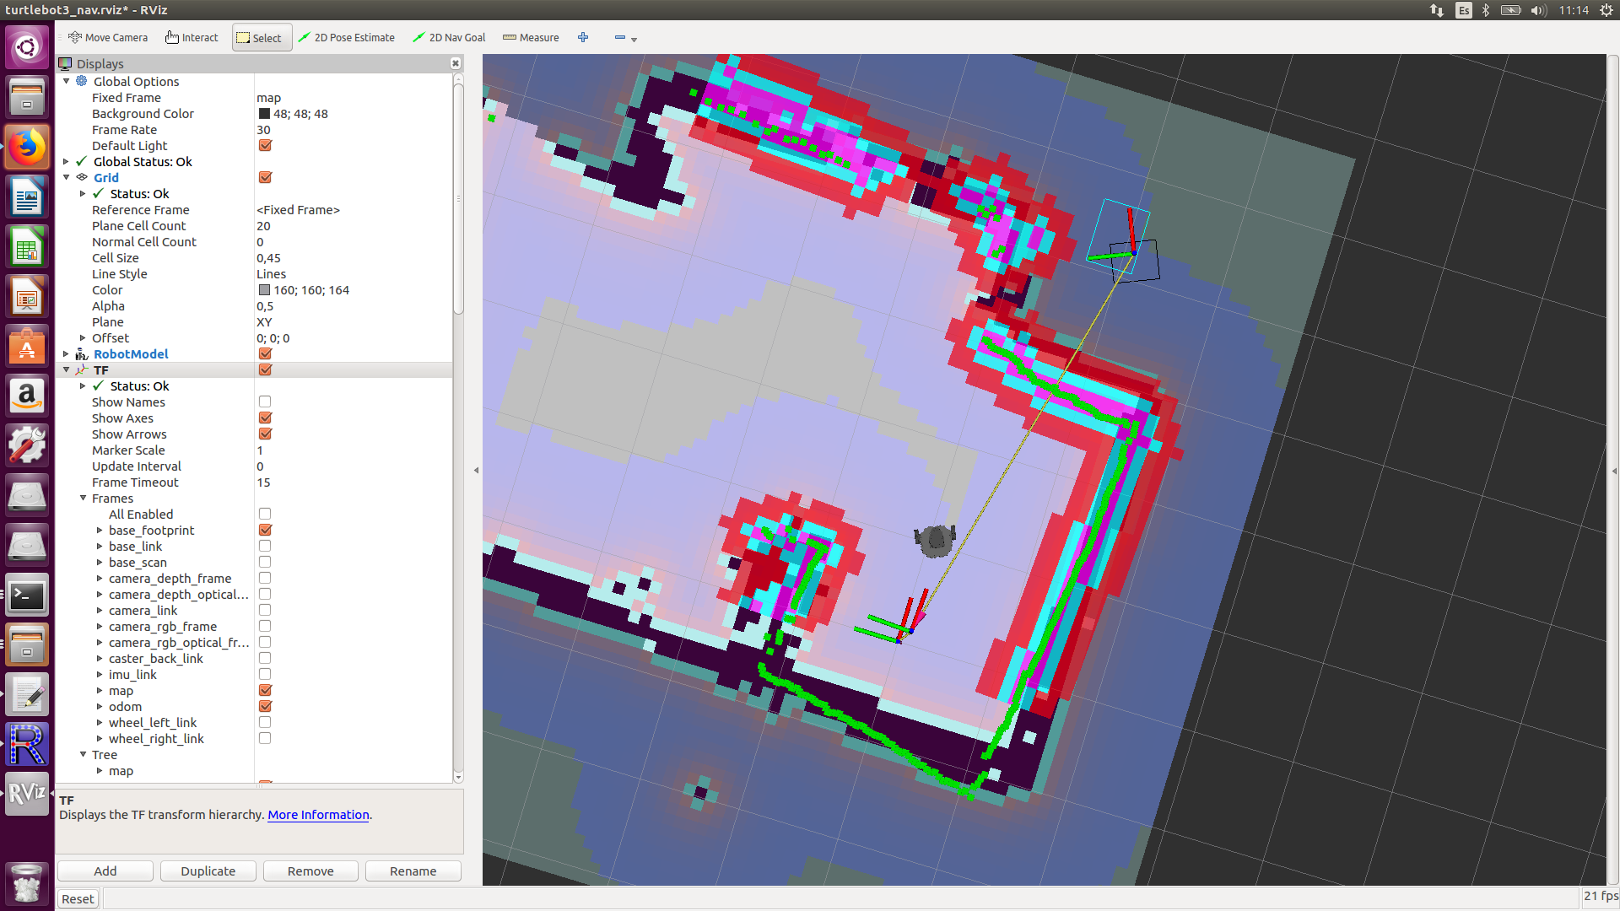Image resolution: width=1620 pixels, height=911 pixels.
Task: Click the blue plus add-tool icon
Action: point(583,37)
